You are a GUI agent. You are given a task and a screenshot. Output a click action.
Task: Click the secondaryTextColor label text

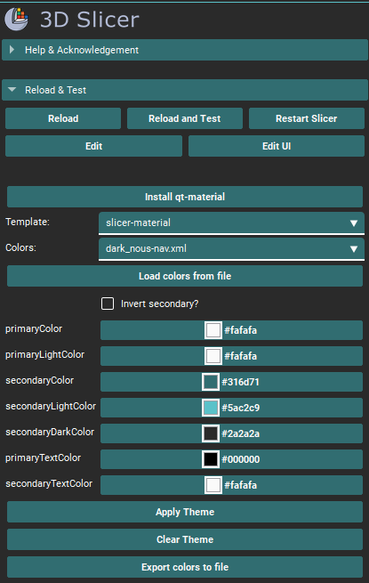coord(49,483)
